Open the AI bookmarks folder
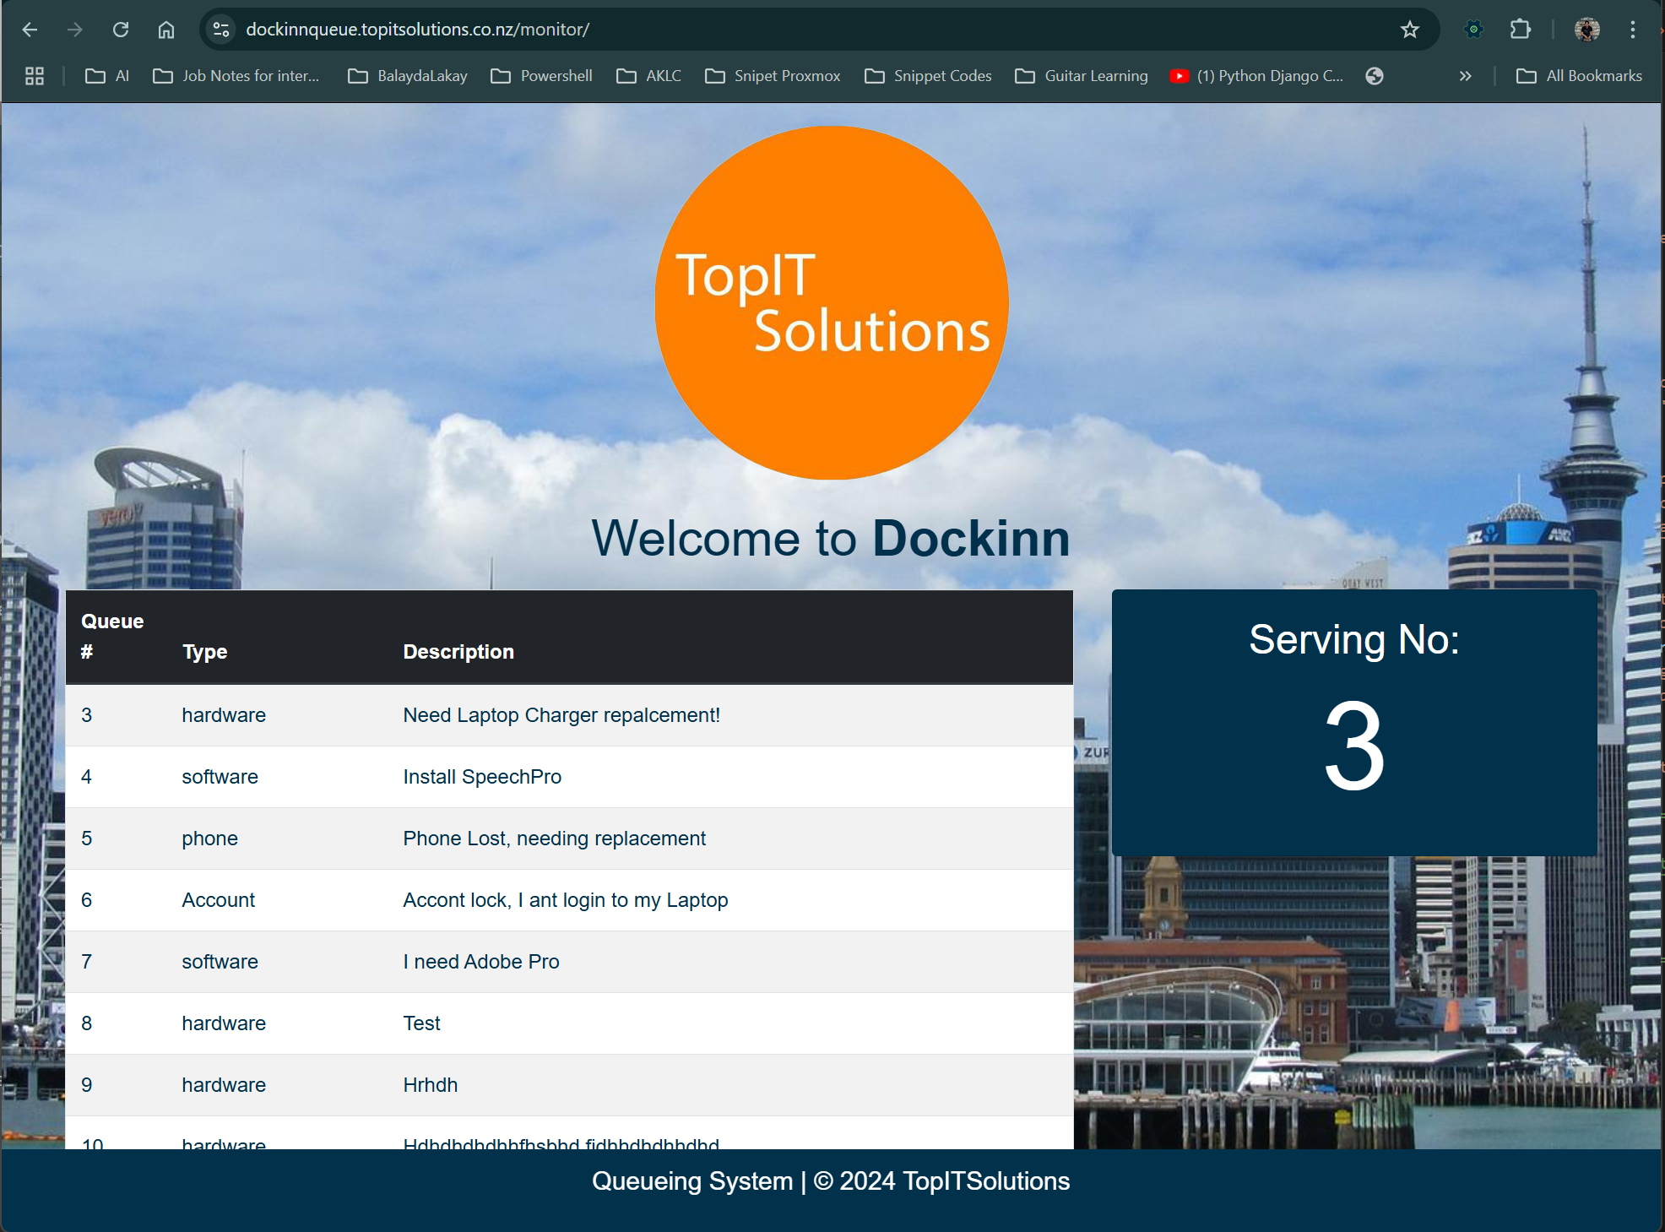 pos(107,76)
